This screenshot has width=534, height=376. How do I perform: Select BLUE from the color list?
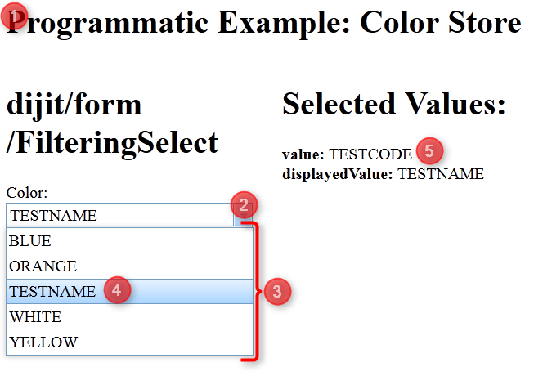click(129, 241)
